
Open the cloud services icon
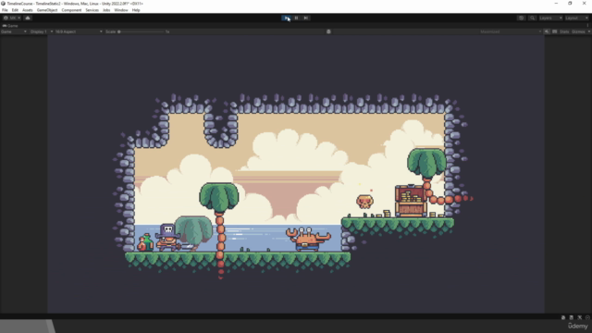[x=28, y=18]
